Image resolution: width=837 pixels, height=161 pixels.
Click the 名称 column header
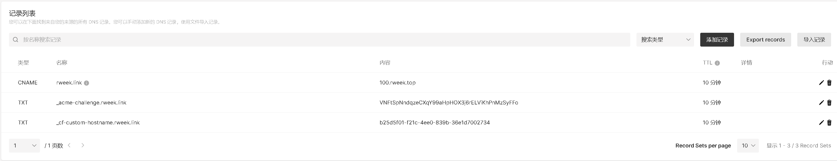(x=62, y=63)
